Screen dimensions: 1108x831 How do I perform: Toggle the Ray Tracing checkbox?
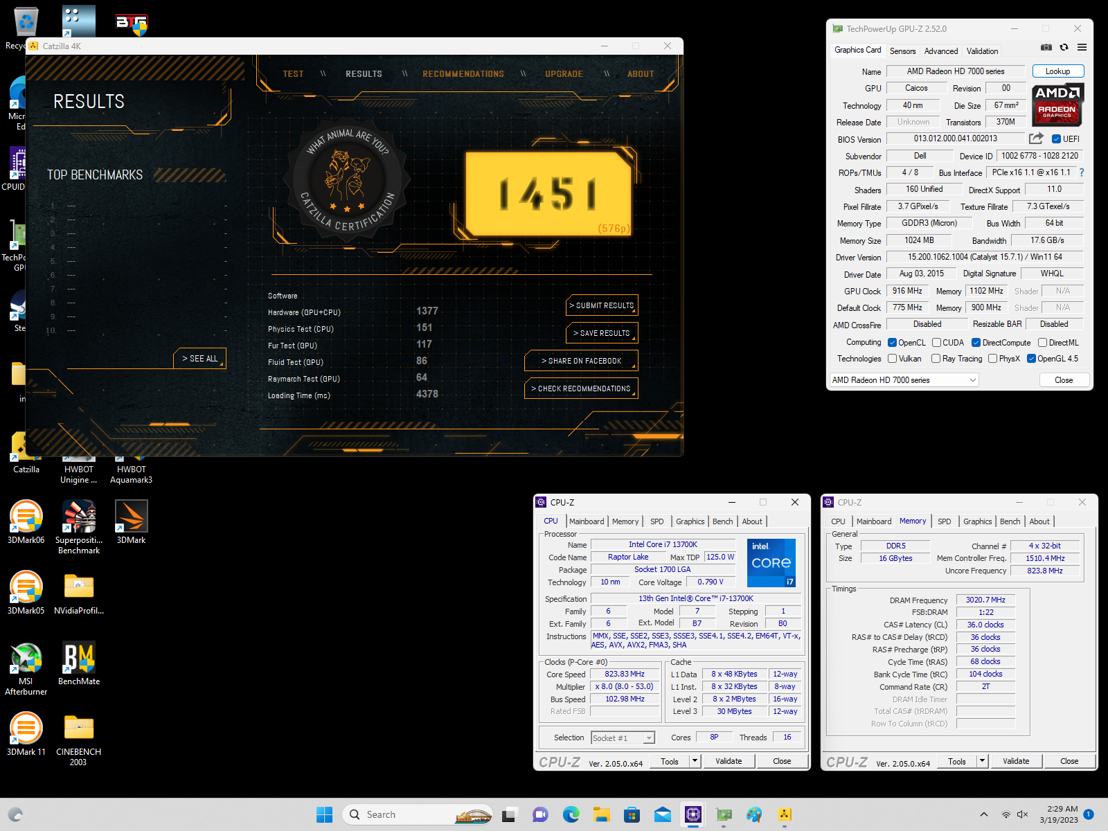pos(936,359)
